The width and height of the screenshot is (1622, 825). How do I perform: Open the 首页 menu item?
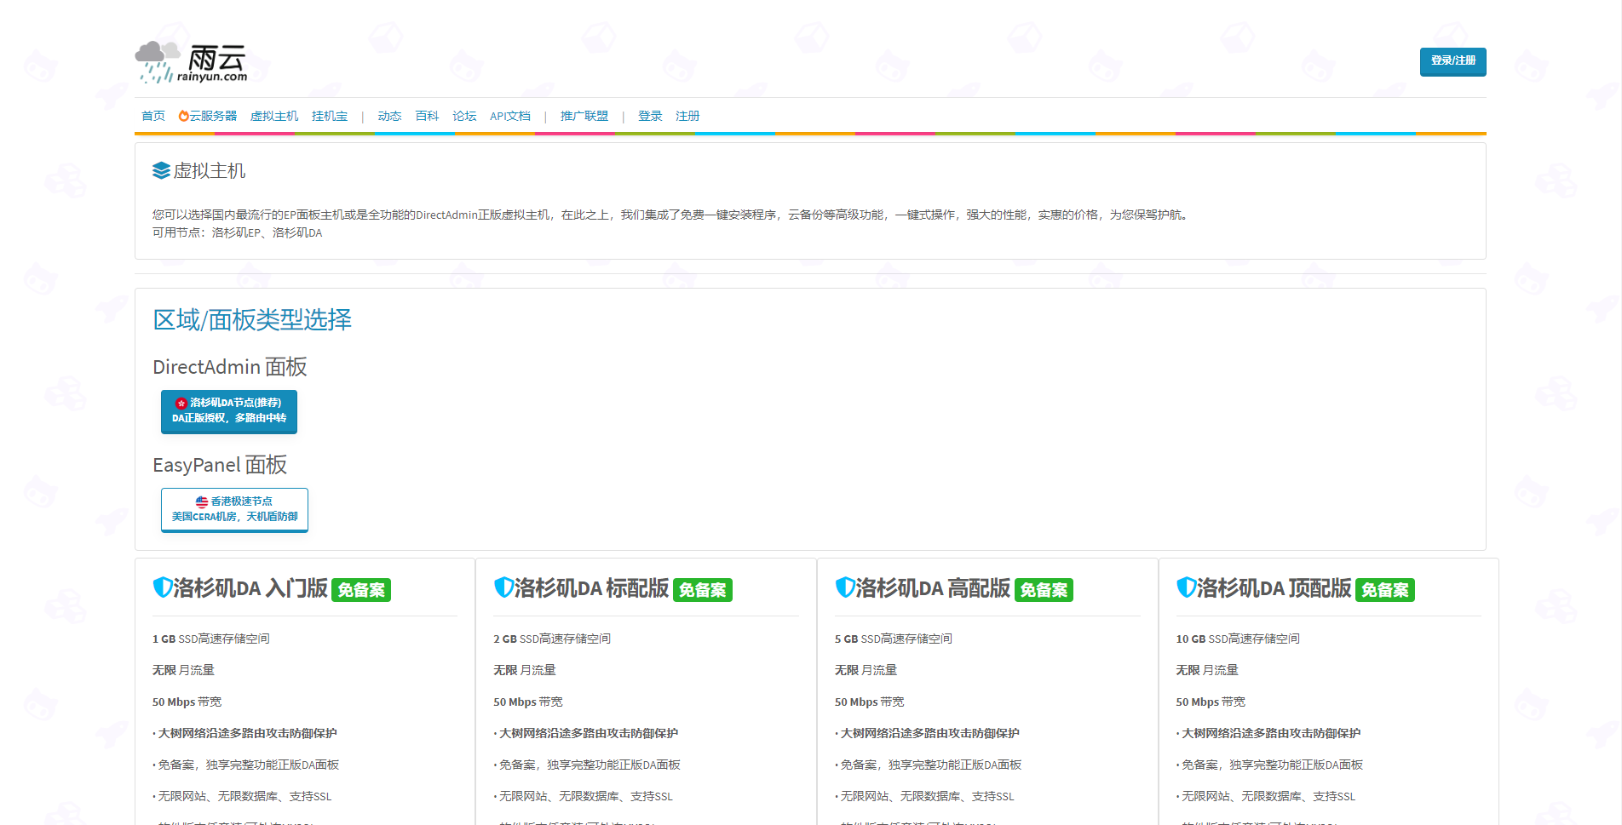[x=153, y=116]
